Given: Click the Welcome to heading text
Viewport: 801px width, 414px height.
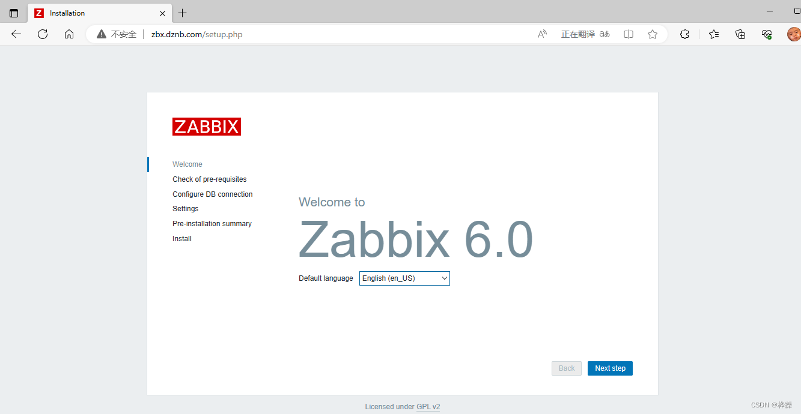Looking at the screenshot, I should (x=332, y=202).
